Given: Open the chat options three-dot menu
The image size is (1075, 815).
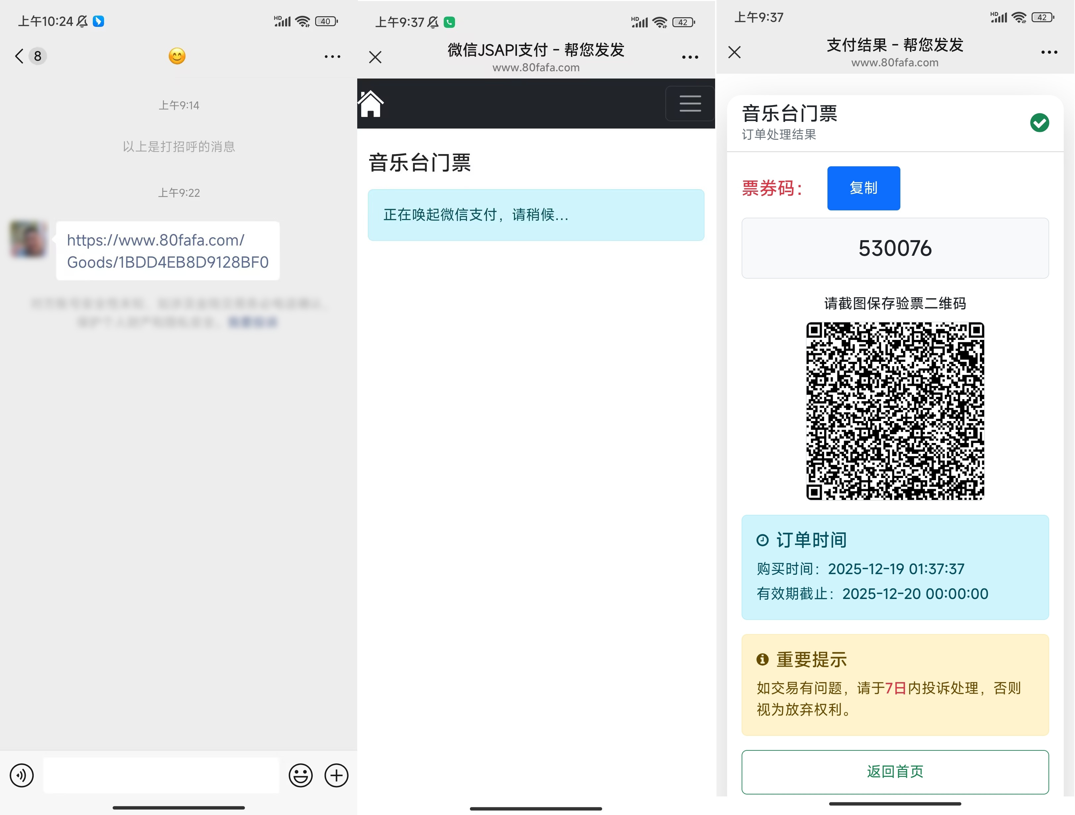Looking at the screenshot, I should [x=332, y=57].
